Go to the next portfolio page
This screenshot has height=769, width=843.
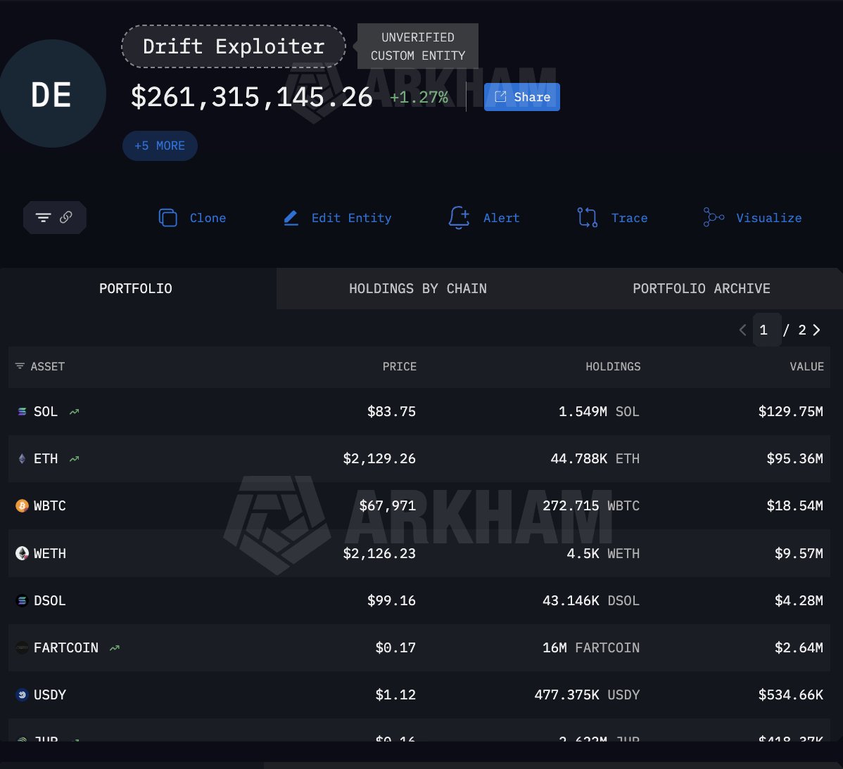pyautogui.click(x=817, y=330)
